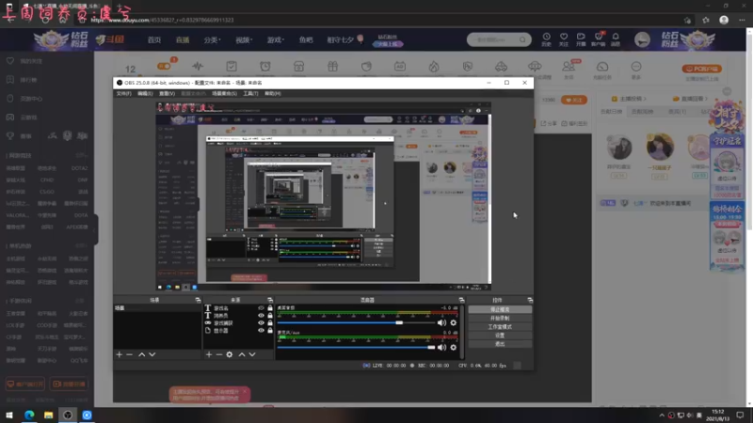Open the checklist task icon in the Douyu toolbar
753x423 pixels.
pyautogui.click(x=232, y=67)
